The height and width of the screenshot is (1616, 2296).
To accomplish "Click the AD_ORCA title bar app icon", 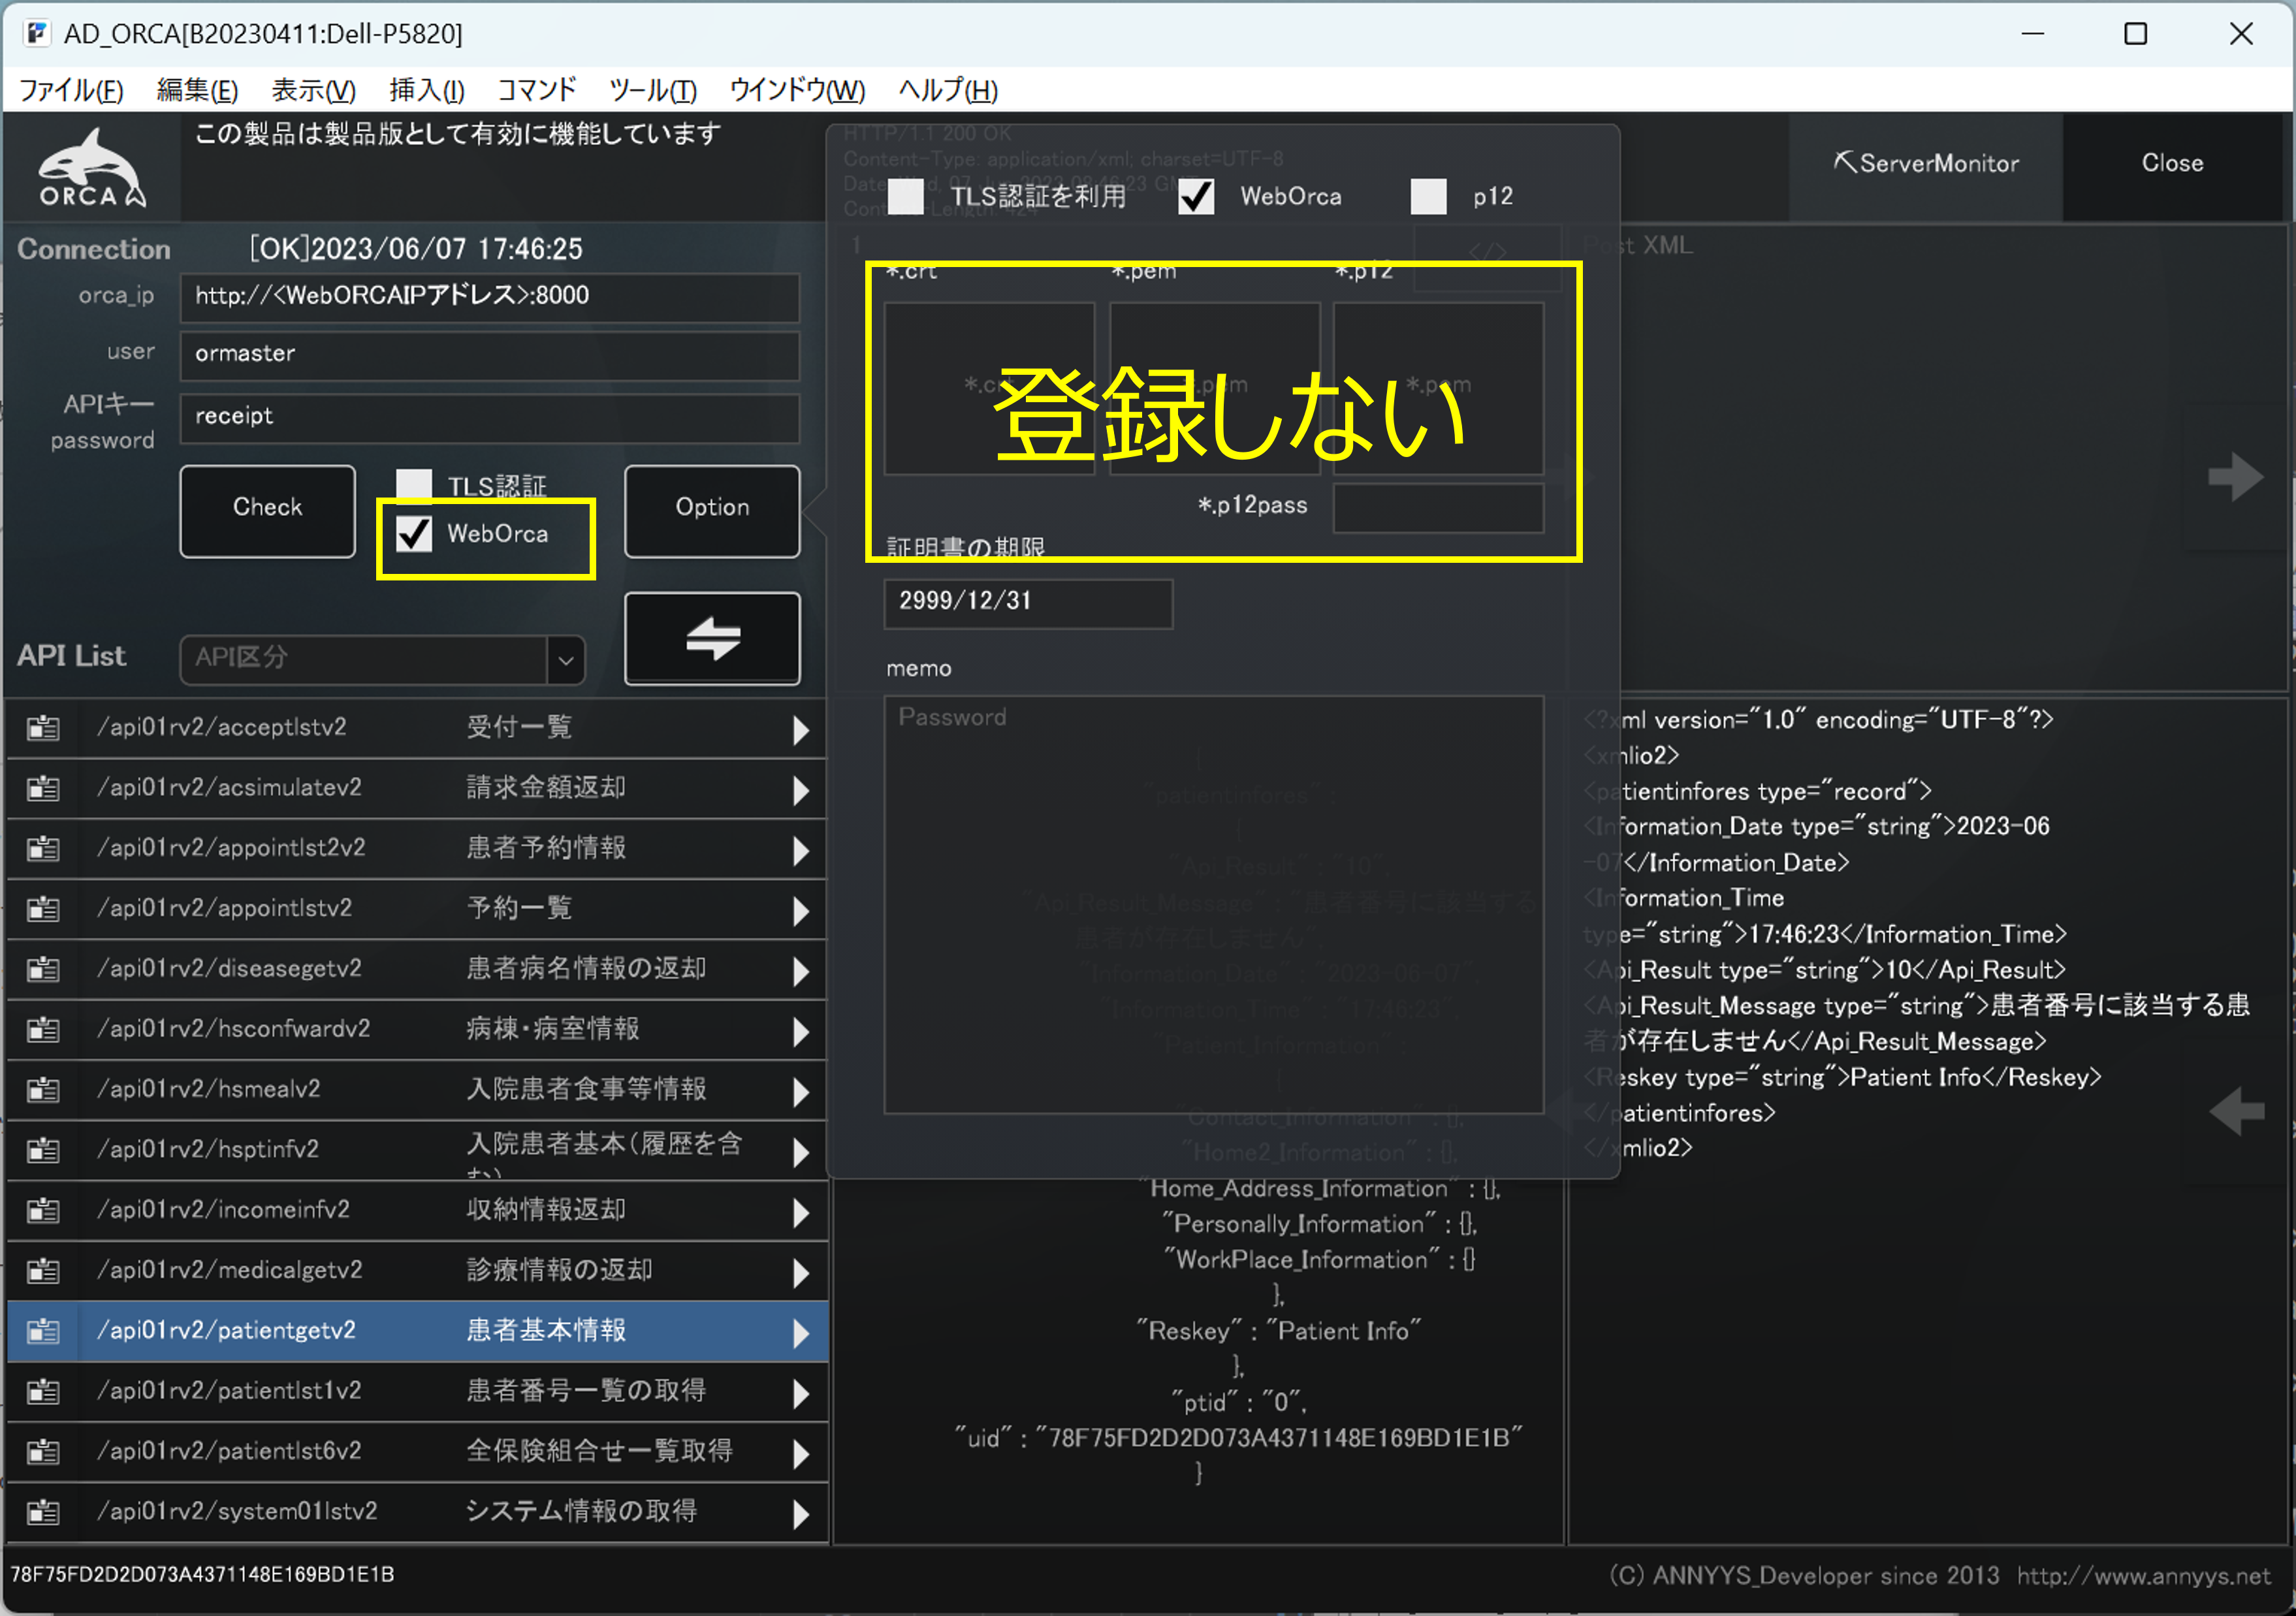I will [37, 33].
